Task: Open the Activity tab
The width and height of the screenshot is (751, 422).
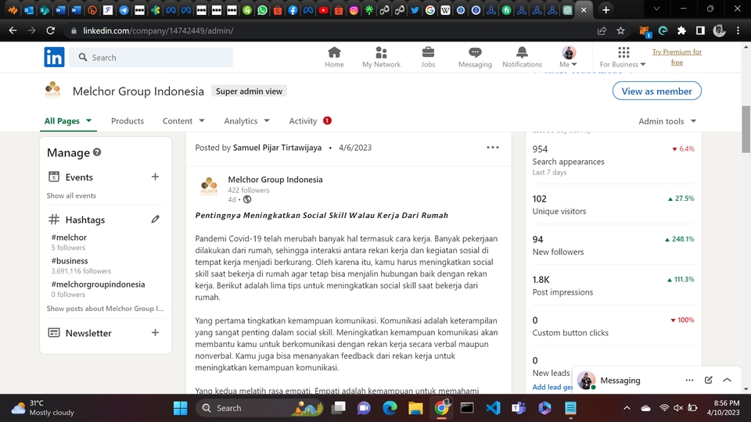Action: (x=310, y=121)
